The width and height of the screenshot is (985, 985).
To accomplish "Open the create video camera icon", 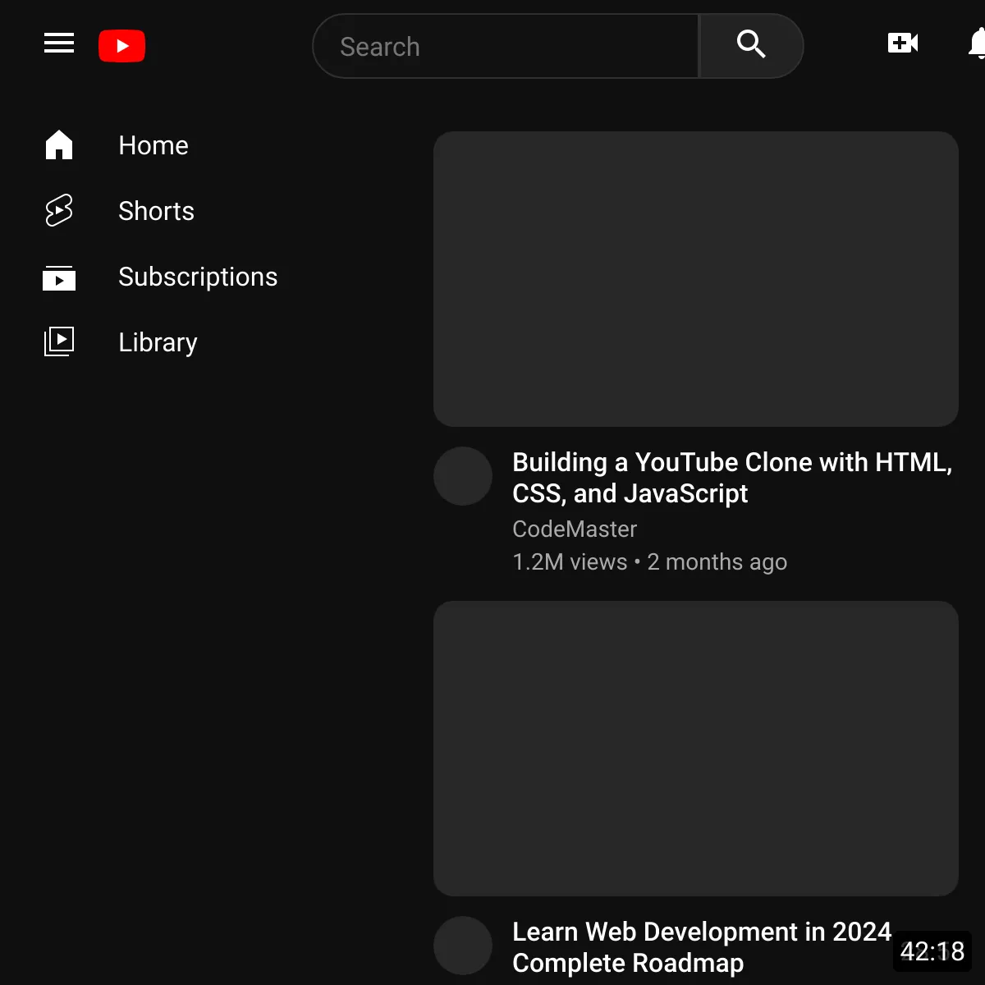I will tap(903, 43).
